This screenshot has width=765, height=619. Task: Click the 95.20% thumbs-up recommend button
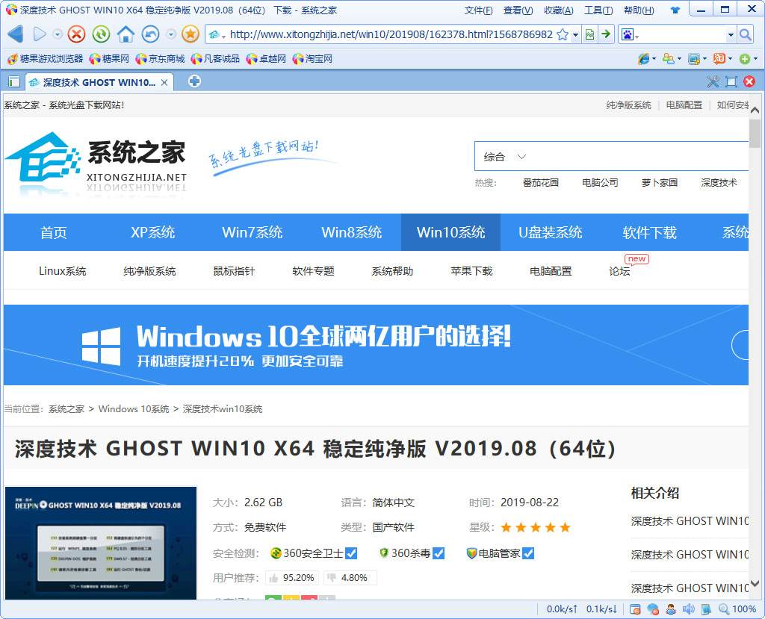[x=292, y=577]
